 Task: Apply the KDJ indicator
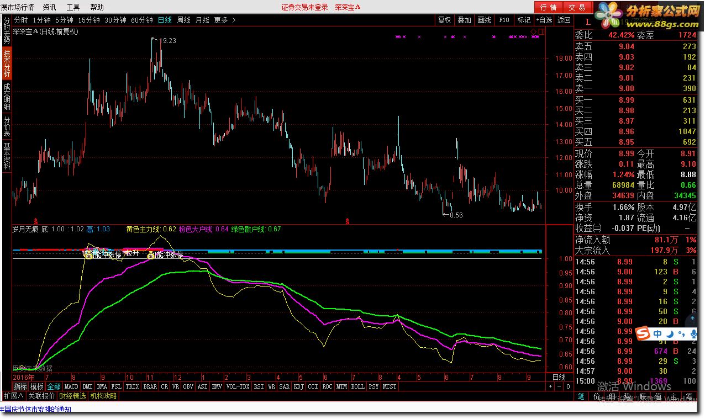pyautogui.click(x=298, y=386)
